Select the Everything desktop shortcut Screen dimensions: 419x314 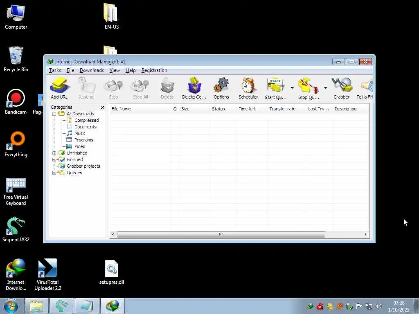16,144
